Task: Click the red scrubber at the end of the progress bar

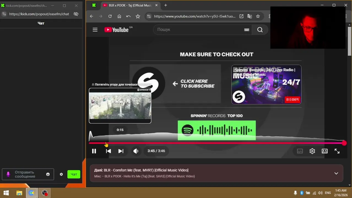Action: [344, 143]
